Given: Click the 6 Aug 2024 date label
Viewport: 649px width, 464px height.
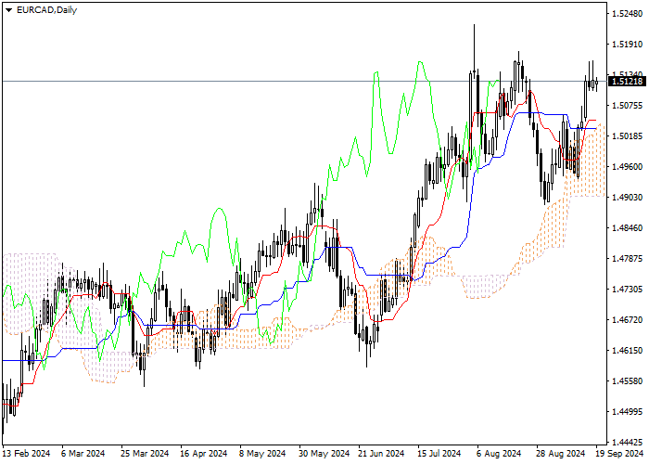Looking at the screenshot, I should [499, 454].
